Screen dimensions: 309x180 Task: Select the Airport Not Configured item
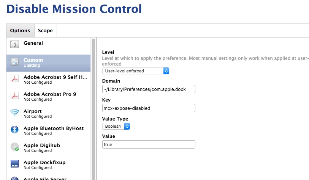(49, 114)
